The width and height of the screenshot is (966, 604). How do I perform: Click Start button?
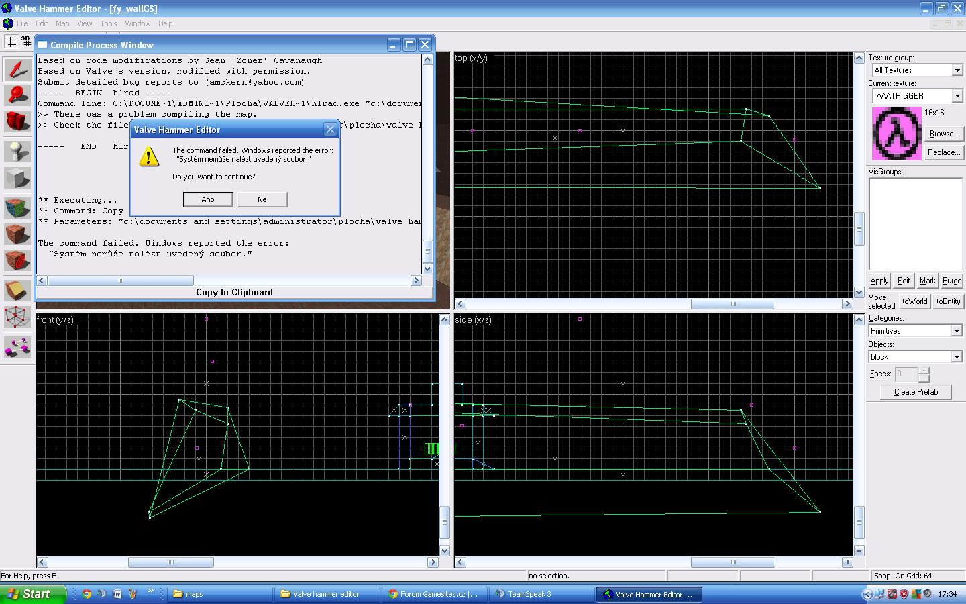click(34, 594)
